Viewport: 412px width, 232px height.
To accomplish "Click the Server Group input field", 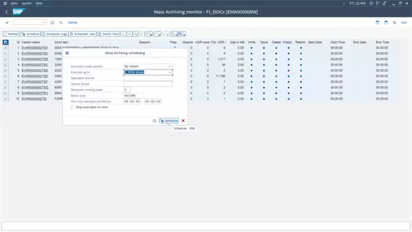I will click(x=148, y=84).
